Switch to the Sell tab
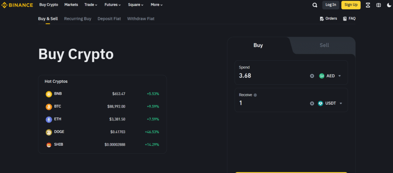Screen dimensions: 393x173 [324, 45]
